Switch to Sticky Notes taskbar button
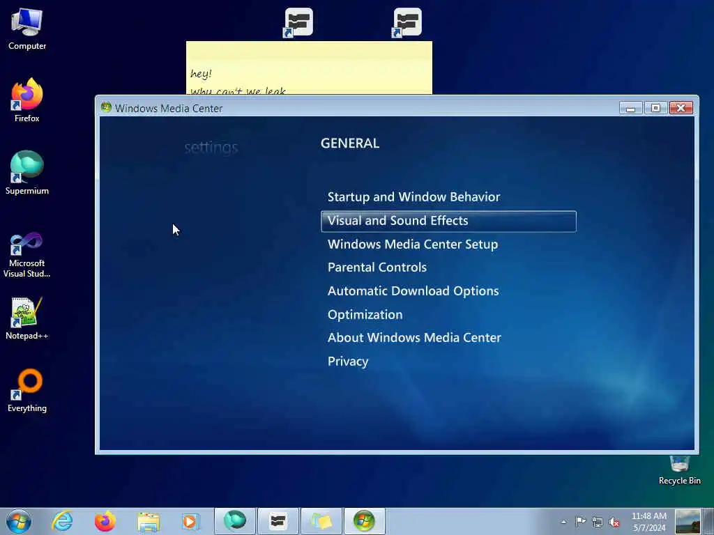 click(x=321, y=521)
